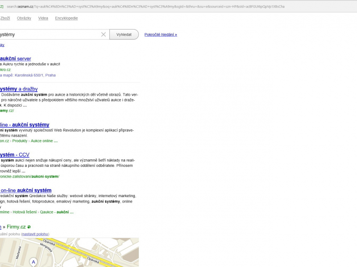The image size is (357, 267).
Task: Go to the Encyklopedie tab
Action: 66,18
